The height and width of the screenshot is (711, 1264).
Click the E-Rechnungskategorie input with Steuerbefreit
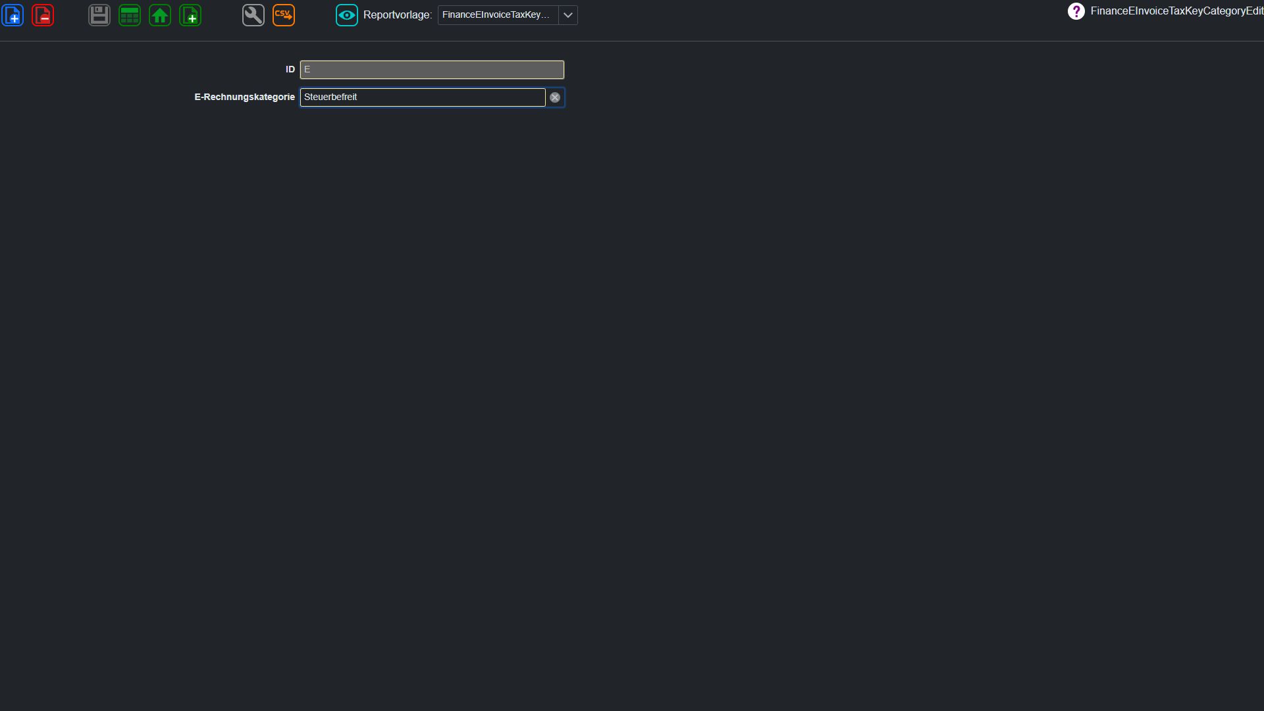point(423,97)
